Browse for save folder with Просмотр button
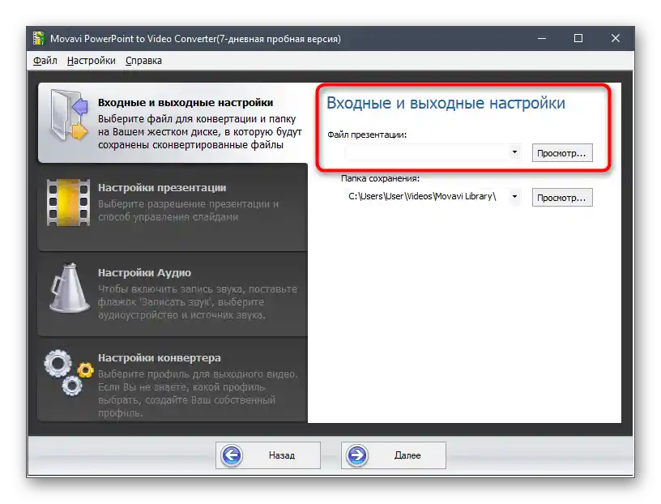 tap(562, 198)
